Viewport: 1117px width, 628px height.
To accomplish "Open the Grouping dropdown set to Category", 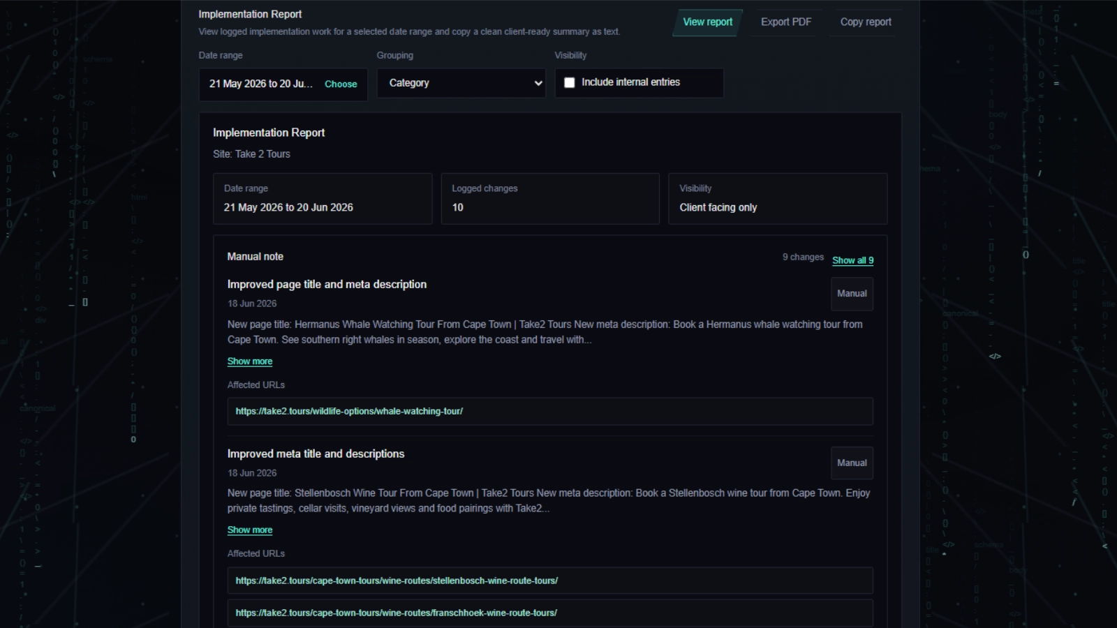I will coord(461,83).
